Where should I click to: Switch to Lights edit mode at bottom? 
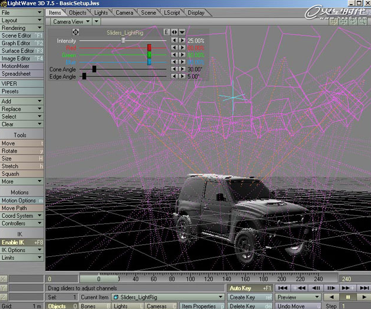[127, 306]
